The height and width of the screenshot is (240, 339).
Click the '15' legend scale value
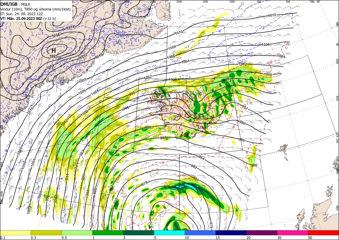(x=218, y=238)
